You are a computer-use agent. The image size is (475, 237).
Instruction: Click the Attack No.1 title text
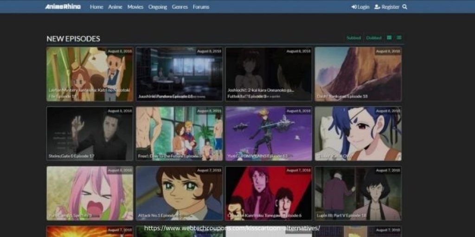tap(160, 216)
